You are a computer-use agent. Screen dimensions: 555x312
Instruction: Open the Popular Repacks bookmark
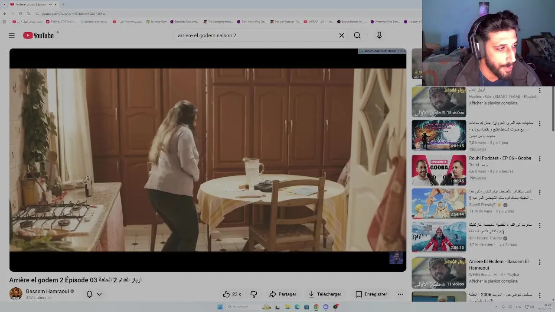tap(285, 22)
